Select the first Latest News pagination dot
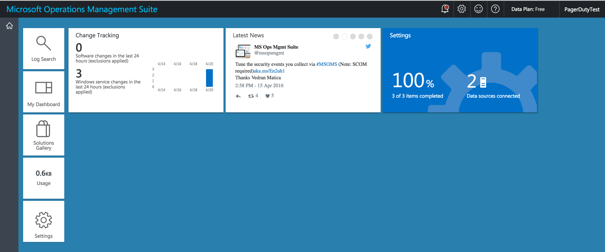 point(336,36)
